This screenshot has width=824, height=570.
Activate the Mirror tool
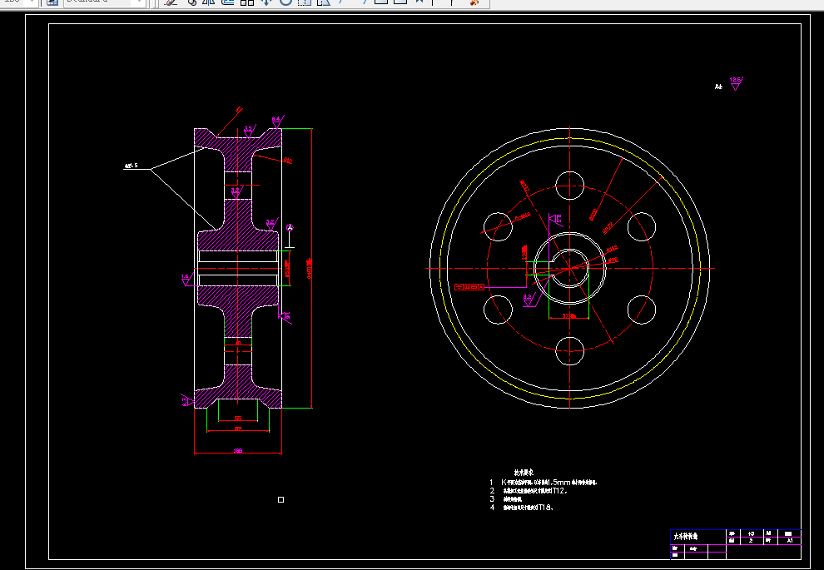(x=209, y=2)
